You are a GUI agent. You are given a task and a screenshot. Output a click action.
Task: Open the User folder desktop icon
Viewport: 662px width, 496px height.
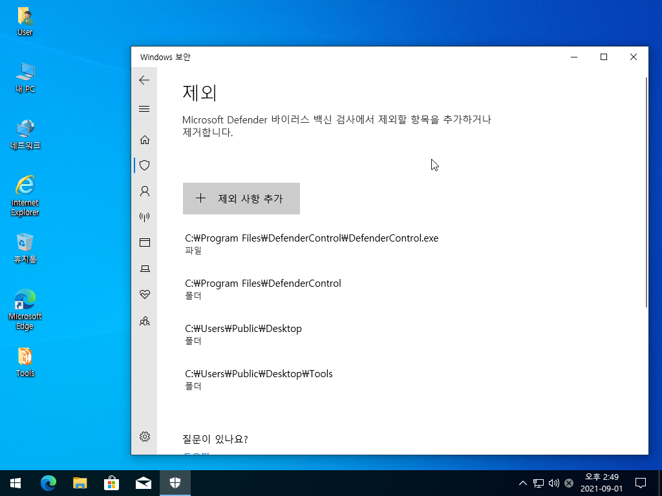[25, 21]
